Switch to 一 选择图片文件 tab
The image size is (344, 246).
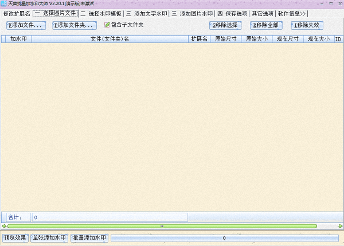pyautogui.click(x=56, y=13)
